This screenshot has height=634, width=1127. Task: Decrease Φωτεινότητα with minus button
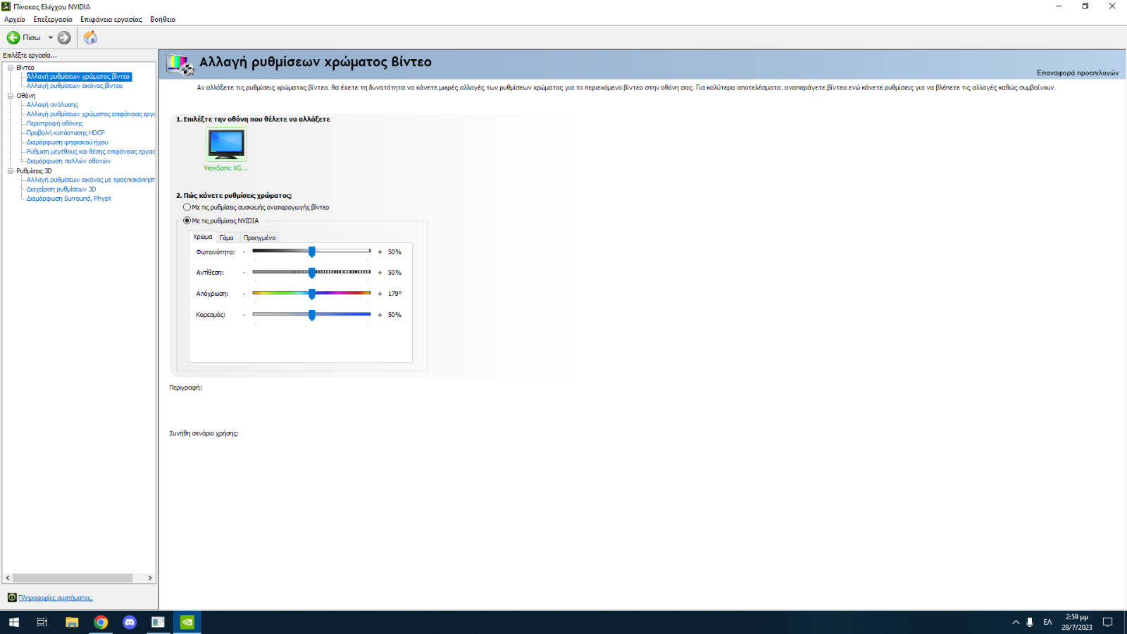tap(244, 252)
